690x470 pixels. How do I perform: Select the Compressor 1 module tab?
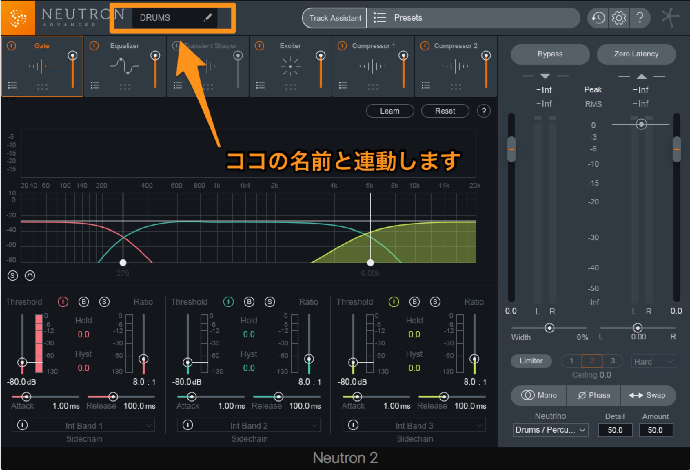coord(373,66)
